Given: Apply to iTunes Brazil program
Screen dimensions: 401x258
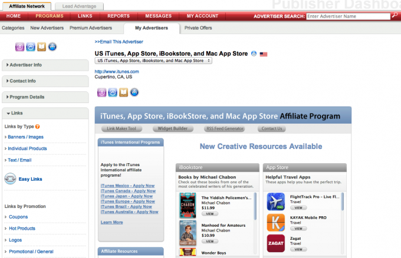Looking at the screenshot, I should (x=126, y=207).
